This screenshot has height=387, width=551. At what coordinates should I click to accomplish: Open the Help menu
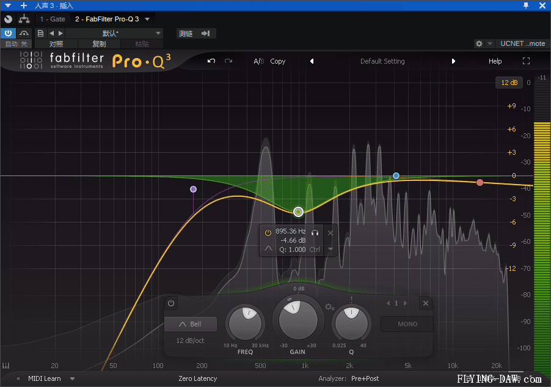(x=495, y=61)
